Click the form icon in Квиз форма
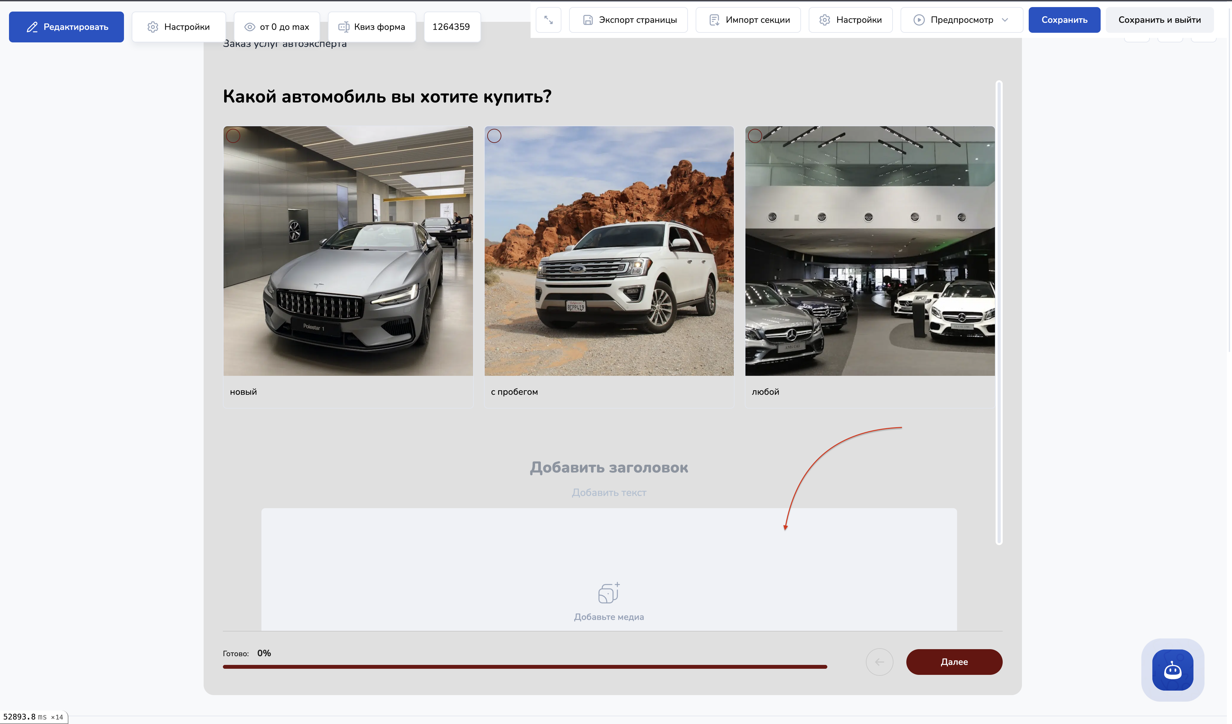 (x=344, y=27)
